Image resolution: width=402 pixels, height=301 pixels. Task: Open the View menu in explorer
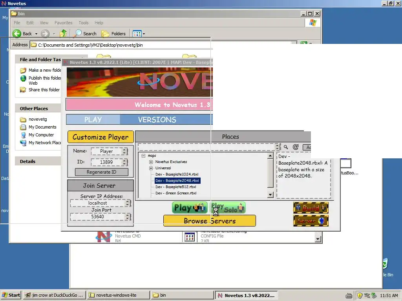44,23
